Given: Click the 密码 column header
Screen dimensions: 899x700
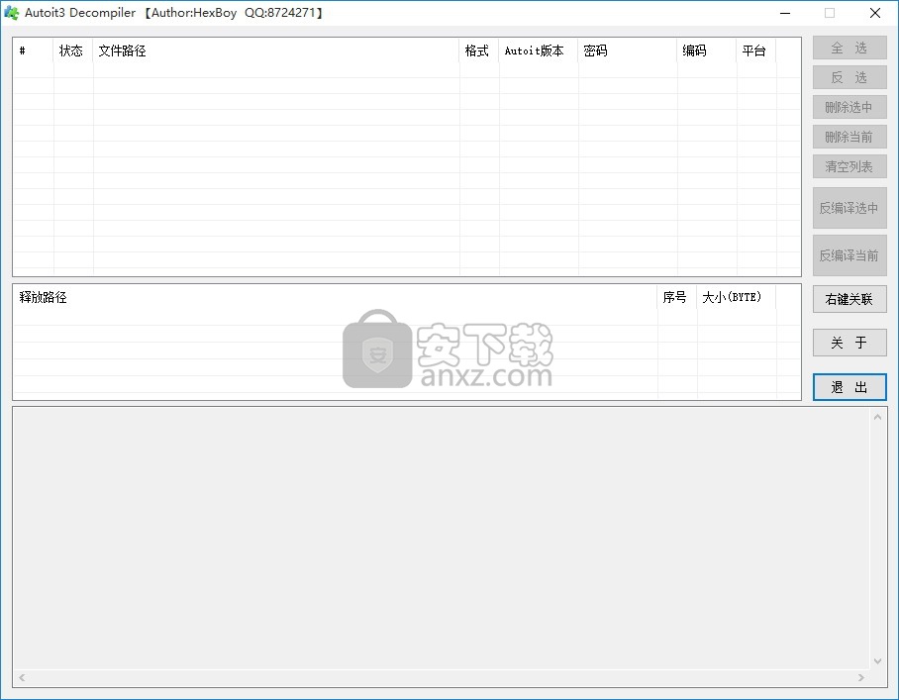Looking at the screenshot, I should 627,51.
